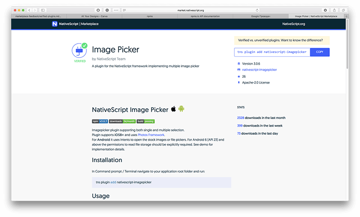Click the Reader view icon in address bar
The width and height of the screenshot is (360, 217).
pyautogui.click(x=125, y=10)
